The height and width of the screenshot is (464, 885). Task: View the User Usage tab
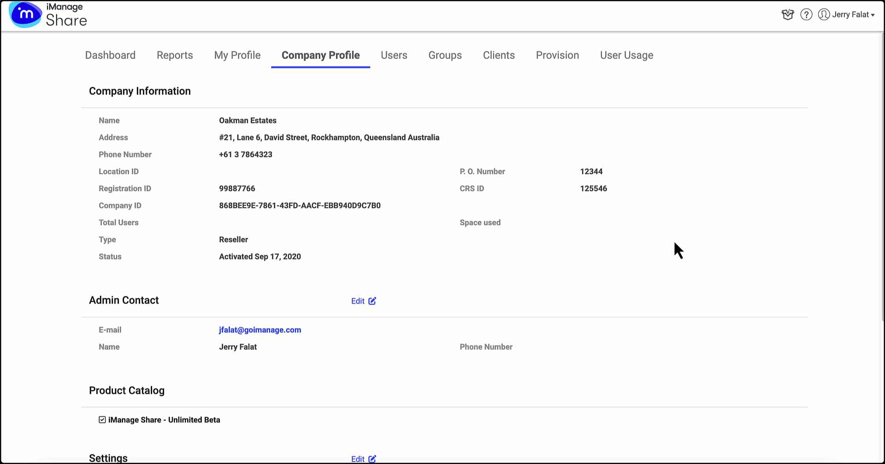click(x=626, y=55)
